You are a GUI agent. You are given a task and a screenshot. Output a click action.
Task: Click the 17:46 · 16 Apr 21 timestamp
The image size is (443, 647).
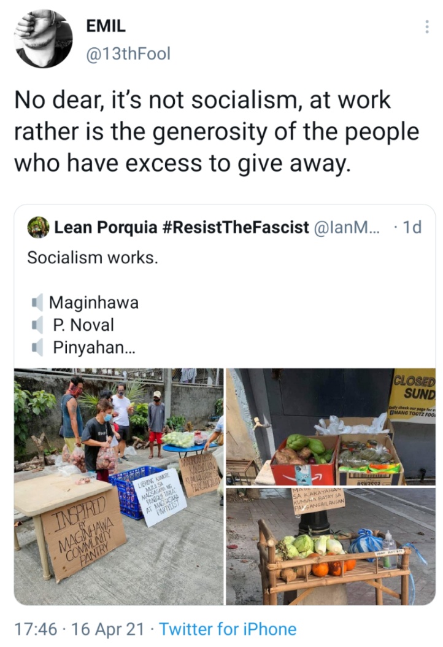click(80, 629)
